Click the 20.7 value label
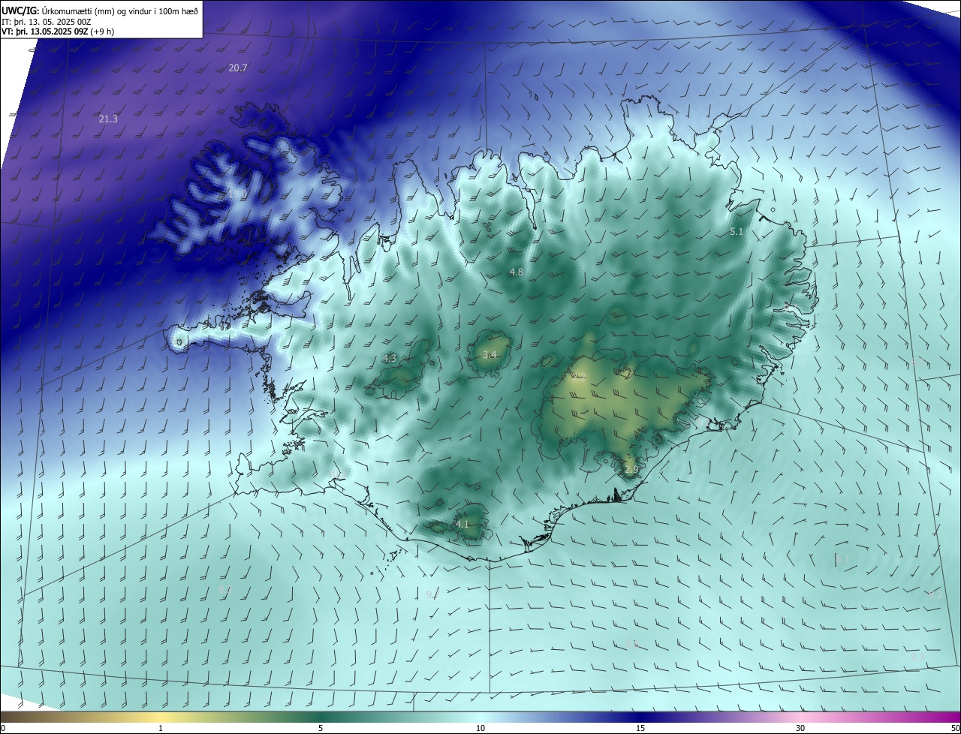This screenshot has width=961, height=734. tap(238, 68)
